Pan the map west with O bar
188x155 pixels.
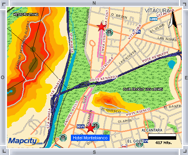point(3,77)
